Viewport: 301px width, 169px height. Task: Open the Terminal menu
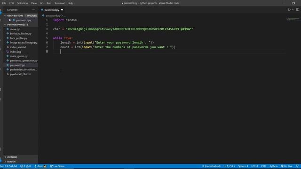click(60, 3)
